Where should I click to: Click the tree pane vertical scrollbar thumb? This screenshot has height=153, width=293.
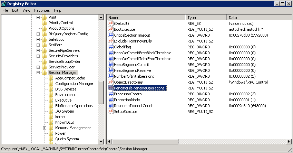click(x=101, y=93)
